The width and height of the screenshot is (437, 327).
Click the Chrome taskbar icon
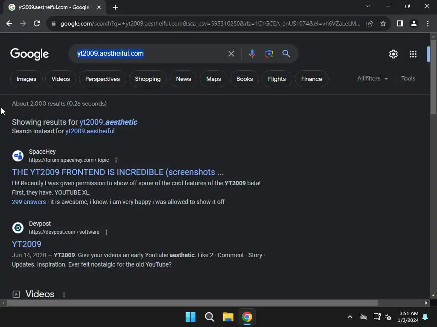pyautogui.click(x=247, y=317)
